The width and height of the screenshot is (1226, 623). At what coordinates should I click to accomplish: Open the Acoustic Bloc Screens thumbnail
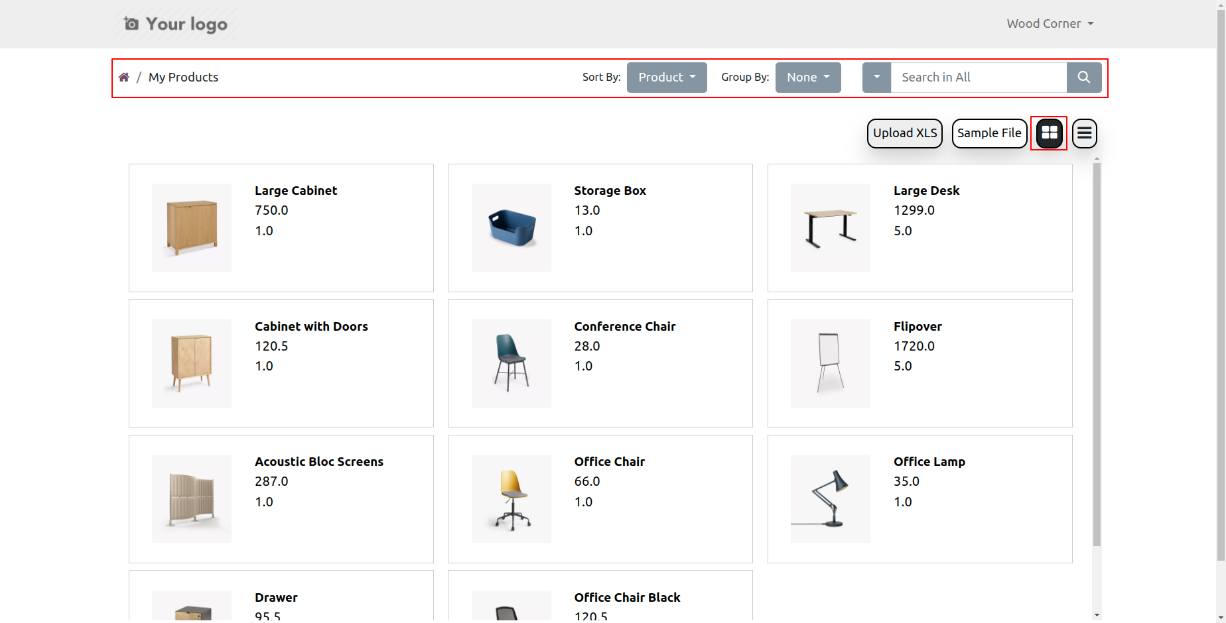tap(192, 498)
